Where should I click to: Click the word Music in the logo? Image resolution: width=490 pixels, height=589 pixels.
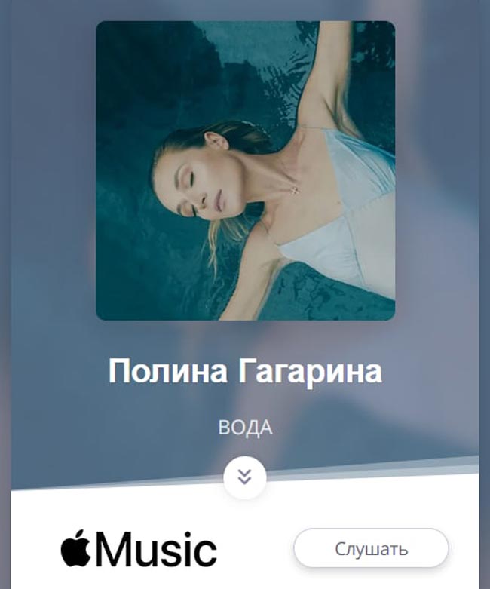(157, 549)
